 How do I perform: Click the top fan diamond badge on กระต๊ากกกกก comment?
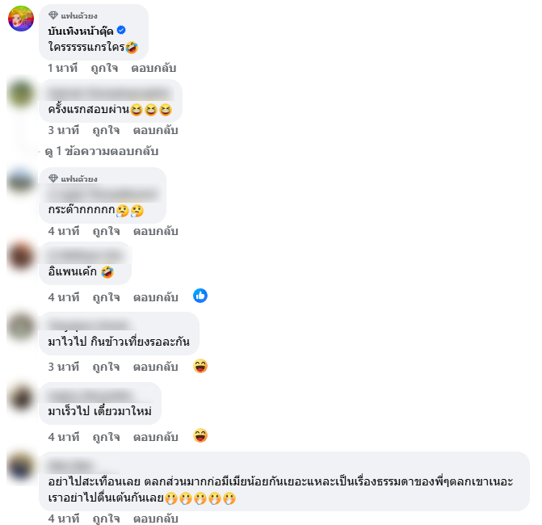[x=53, y=178]
